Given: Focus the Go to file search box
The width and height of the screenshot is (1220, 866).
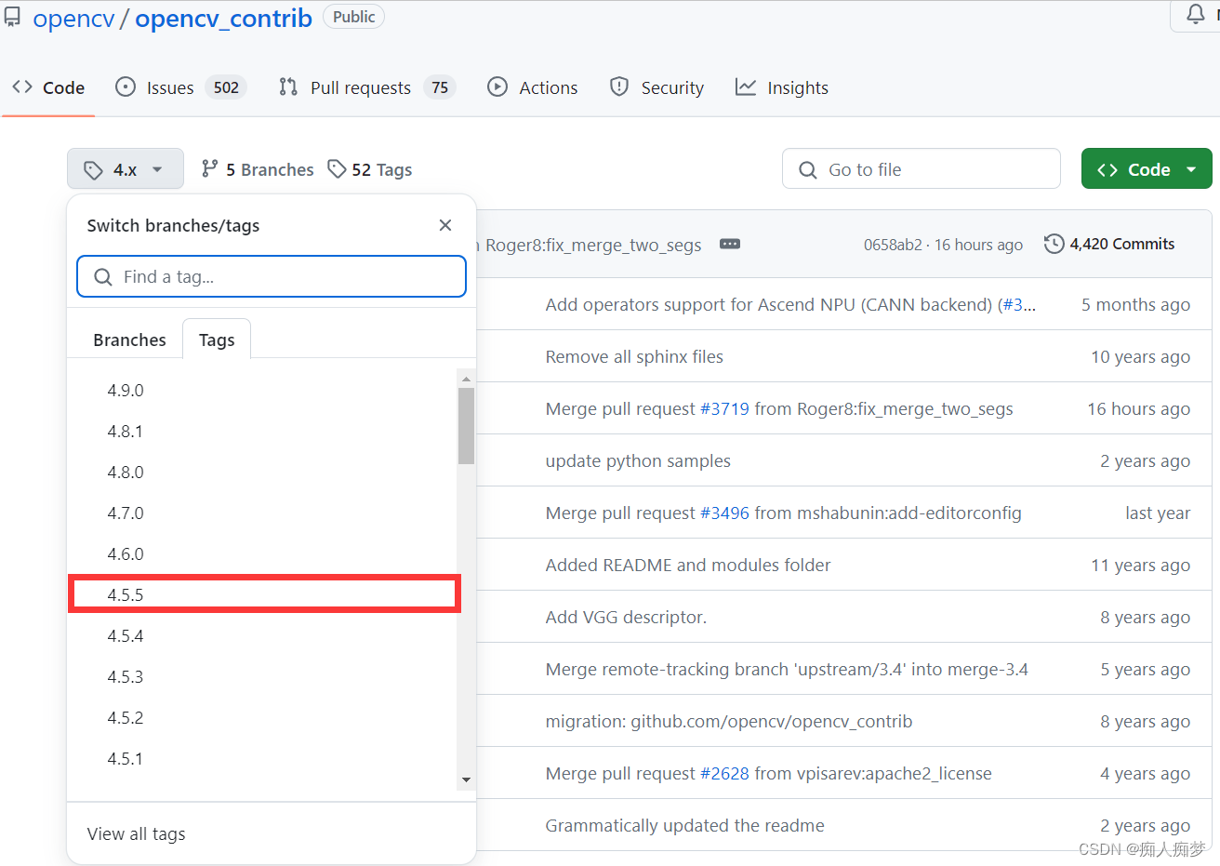Looking at the screenshot, I should tap(922, 169).
